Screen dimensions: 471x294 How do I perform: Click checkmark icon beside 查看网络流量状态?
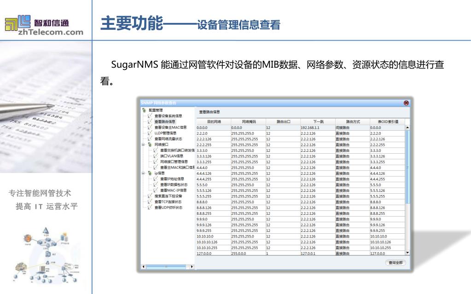(150, 139)
